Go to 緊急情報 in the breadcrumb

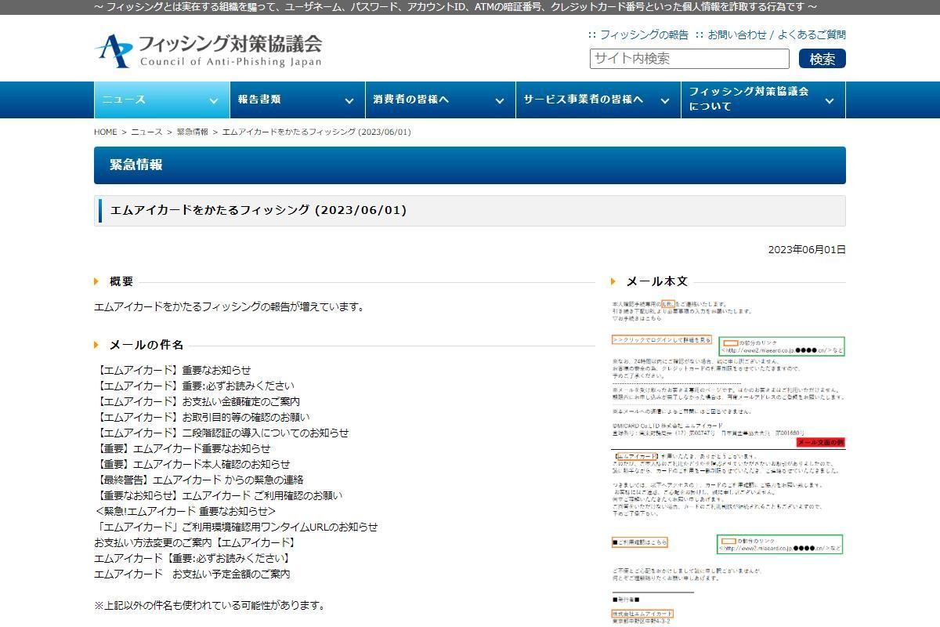192,132
